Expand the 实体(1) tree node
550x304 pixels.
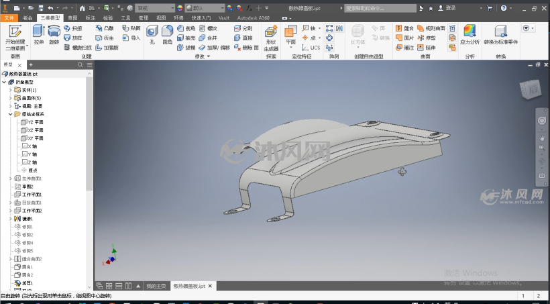[x=11, y=90]
